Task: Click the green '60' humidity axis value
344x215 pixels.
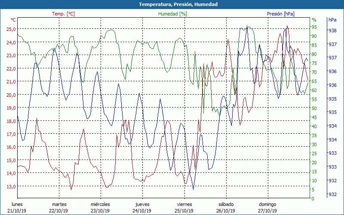Action: point(314,90)
